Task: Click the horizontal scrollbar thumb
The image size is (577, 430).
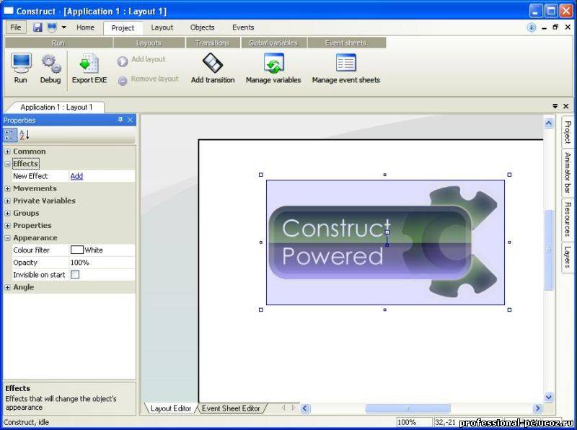Action: 408,408
